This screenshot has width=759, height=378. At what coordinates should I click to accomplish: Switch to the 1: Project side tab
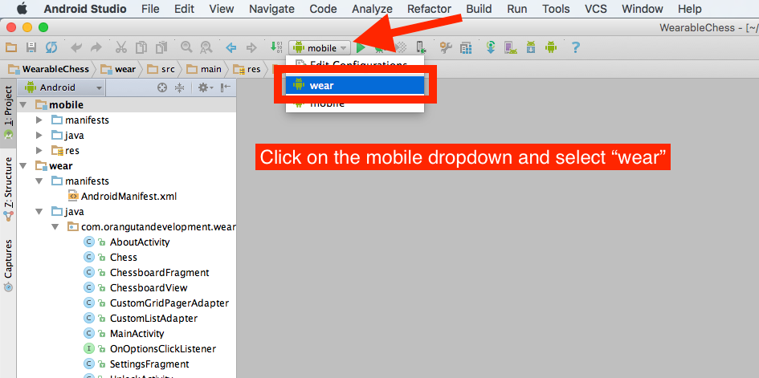(x=8, y=112)
